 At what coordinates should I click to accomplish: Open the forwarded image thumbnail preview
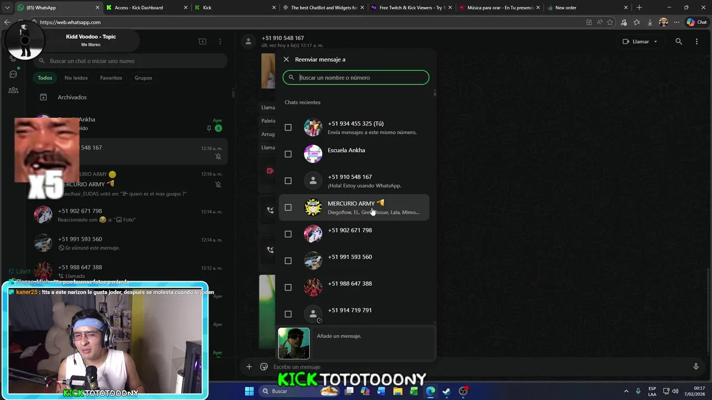(294, 343)
